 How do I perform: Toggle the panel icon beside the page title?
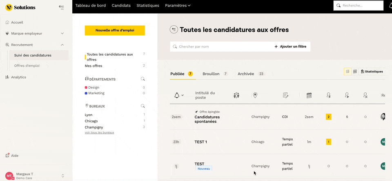pyautogui.click(x=174, y=29)
